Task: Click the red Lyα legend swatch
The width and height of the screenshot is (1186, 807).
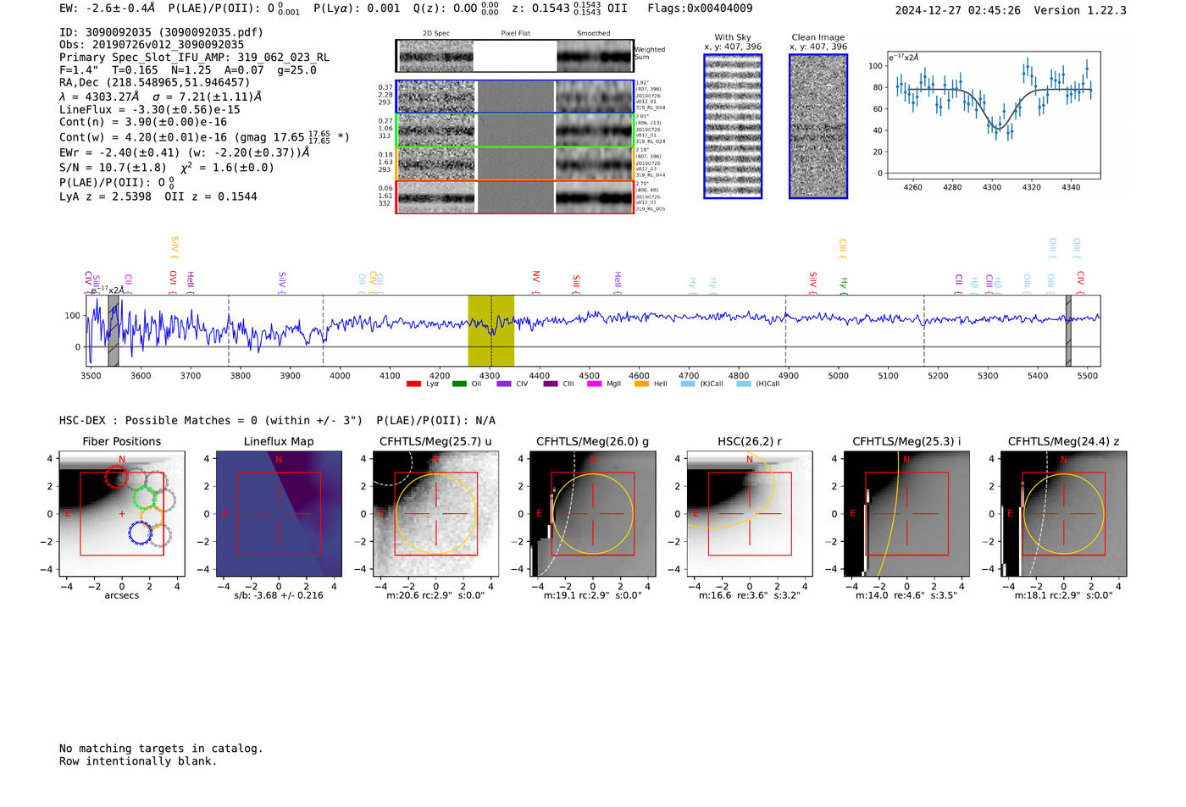Action: click(x=413, y=384)
